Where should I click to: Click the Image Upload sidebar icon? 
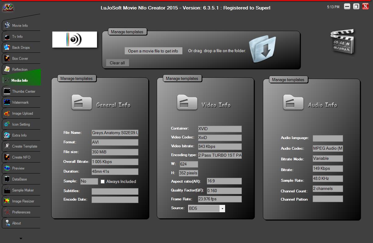click(x=7, y=113)
